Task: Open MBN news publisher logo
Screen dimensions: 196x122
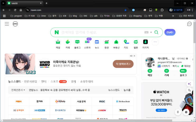Action: pos(19,101)
